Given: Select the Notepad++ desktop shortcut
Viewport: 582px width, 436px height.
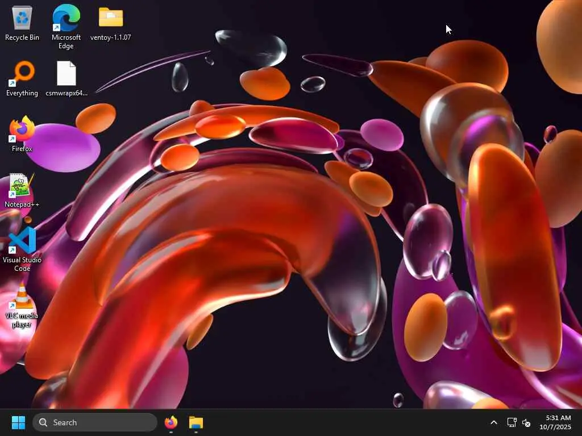Looking at the screenshot, I should click(22, 191).
